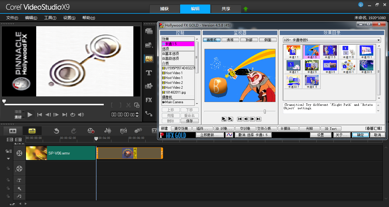The image size is (389, 207).
Task: Select the Transition (AB) library icon
Action: pyautogui.click(x=149, y=59)
